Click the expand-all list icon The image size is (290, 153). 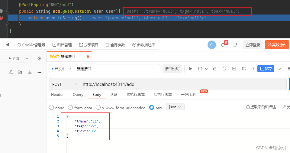39,72
